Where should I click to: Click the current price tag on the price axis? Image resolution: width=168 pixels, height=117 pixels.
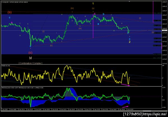click(x=164, y=31)
